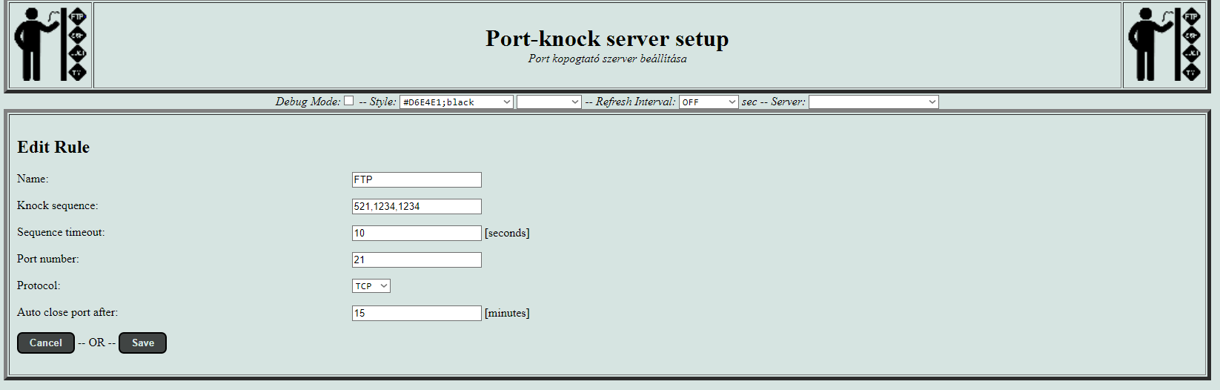This screenshot has width=1220, height=390.
Task: Click the port-knock logo icon at left of header
Action: pyautogui.click(x=50, y=44)
